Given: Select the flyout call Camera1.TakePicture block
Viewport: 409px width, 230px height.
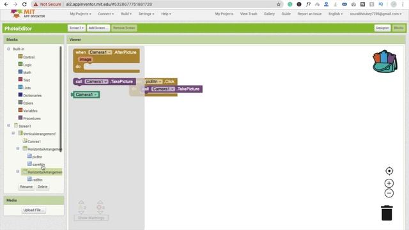Looking at the screenshot, I should pos(104,82).
